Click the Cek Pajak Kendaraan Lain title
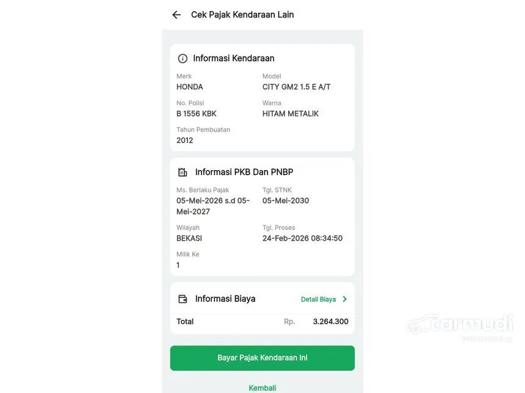 click(242, 15)
